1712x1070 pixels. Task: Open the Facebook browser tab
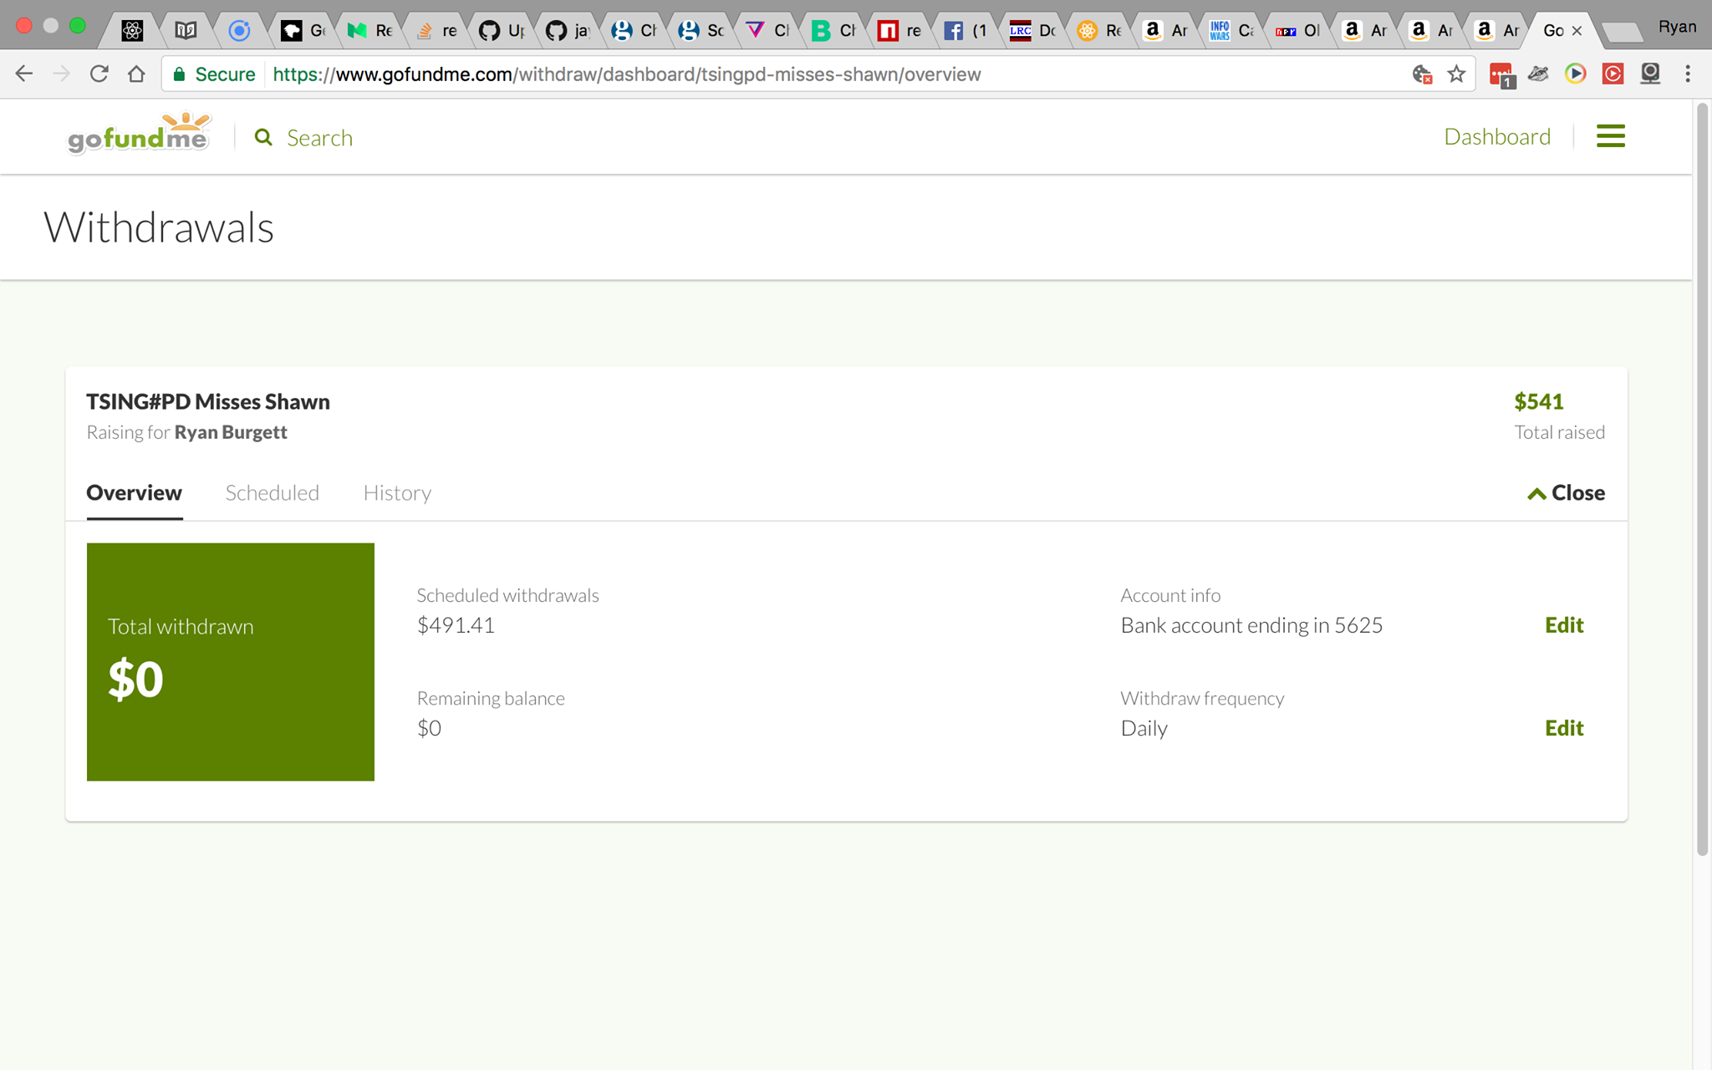pyautogui.click(x=965, y=31)
